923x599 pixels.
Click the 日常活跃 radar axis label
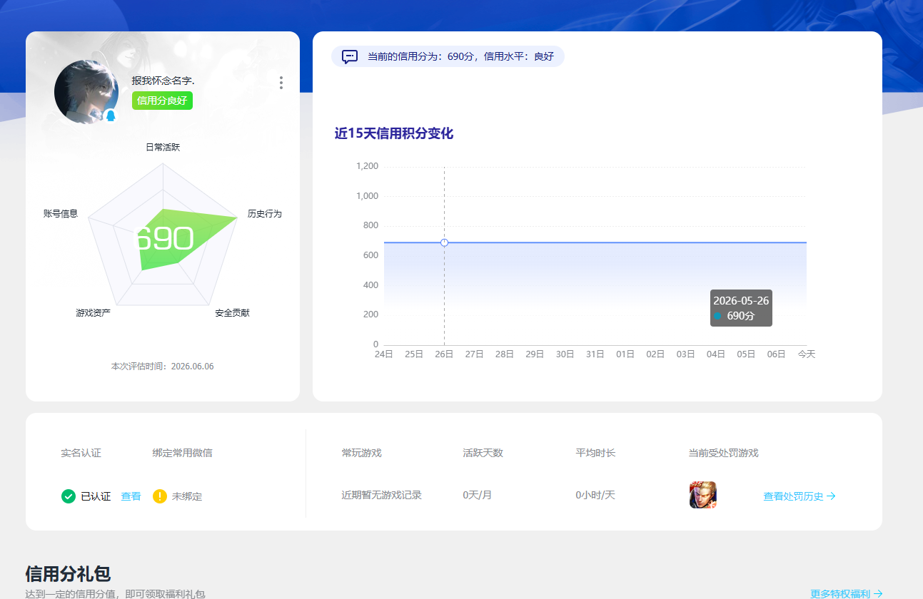point(163,147)
